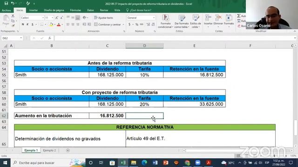Click the Rellenar fill icon
This screenshot has width=298, height=167.
click(239, 21)
